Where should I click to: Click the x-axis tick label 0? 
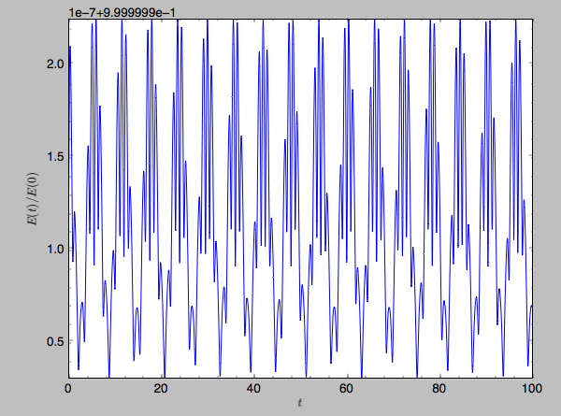pos(68,389)
